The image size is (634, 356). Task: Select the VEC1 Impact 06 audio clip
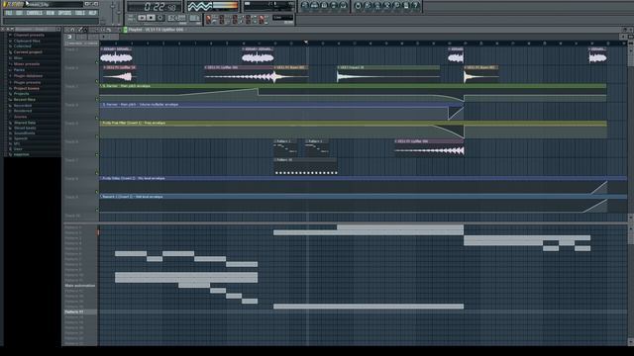(388, 74)
